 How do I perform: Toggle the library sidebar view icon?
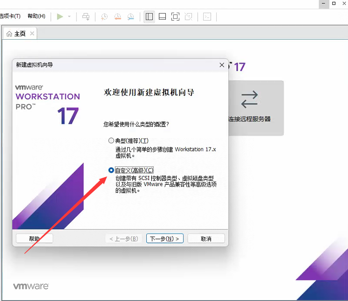(x=149, y=17)
